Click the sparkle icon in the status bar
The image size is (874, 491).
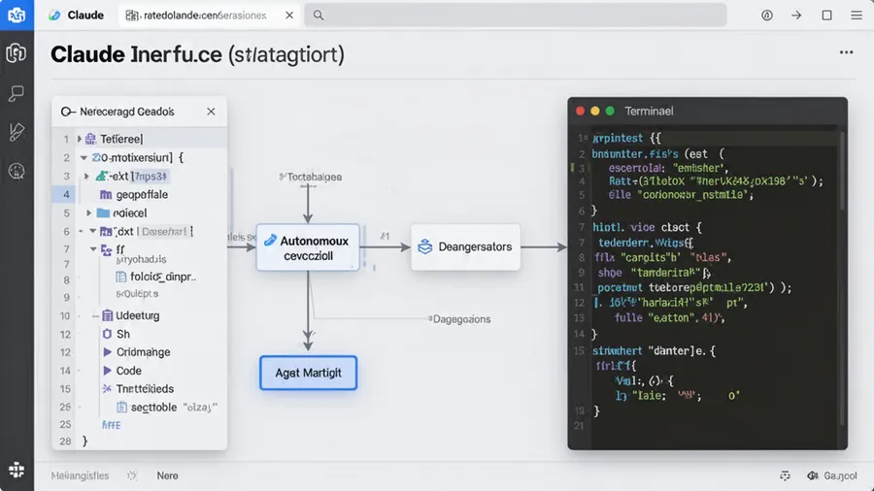point(132,476)
